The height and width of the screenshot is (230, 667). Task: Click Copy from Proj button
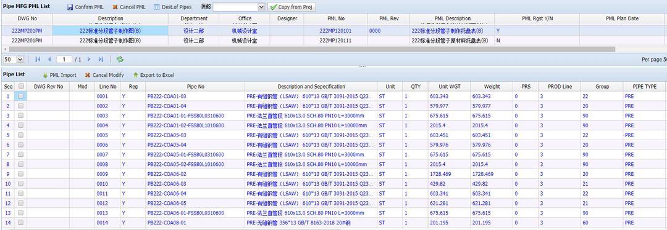tap(292, 7)
